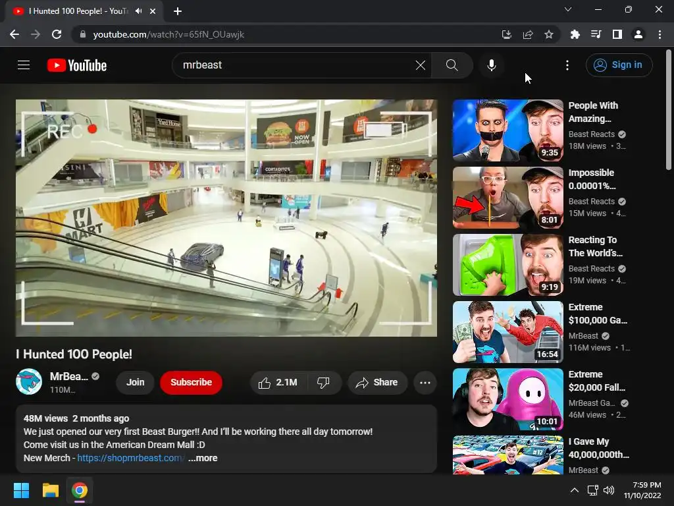674x506 pixels.
Task: Click Chrome icon on taskbar
Action: (x=80, y=490)
